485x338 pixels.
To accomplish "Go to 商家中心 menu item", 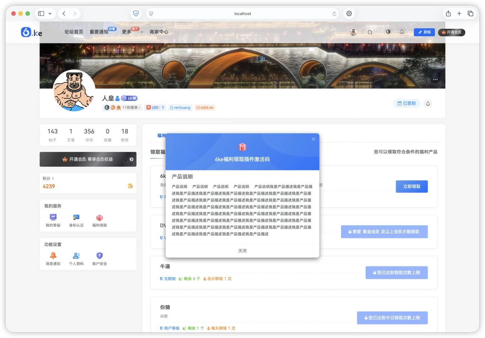I will pos(159,32).
